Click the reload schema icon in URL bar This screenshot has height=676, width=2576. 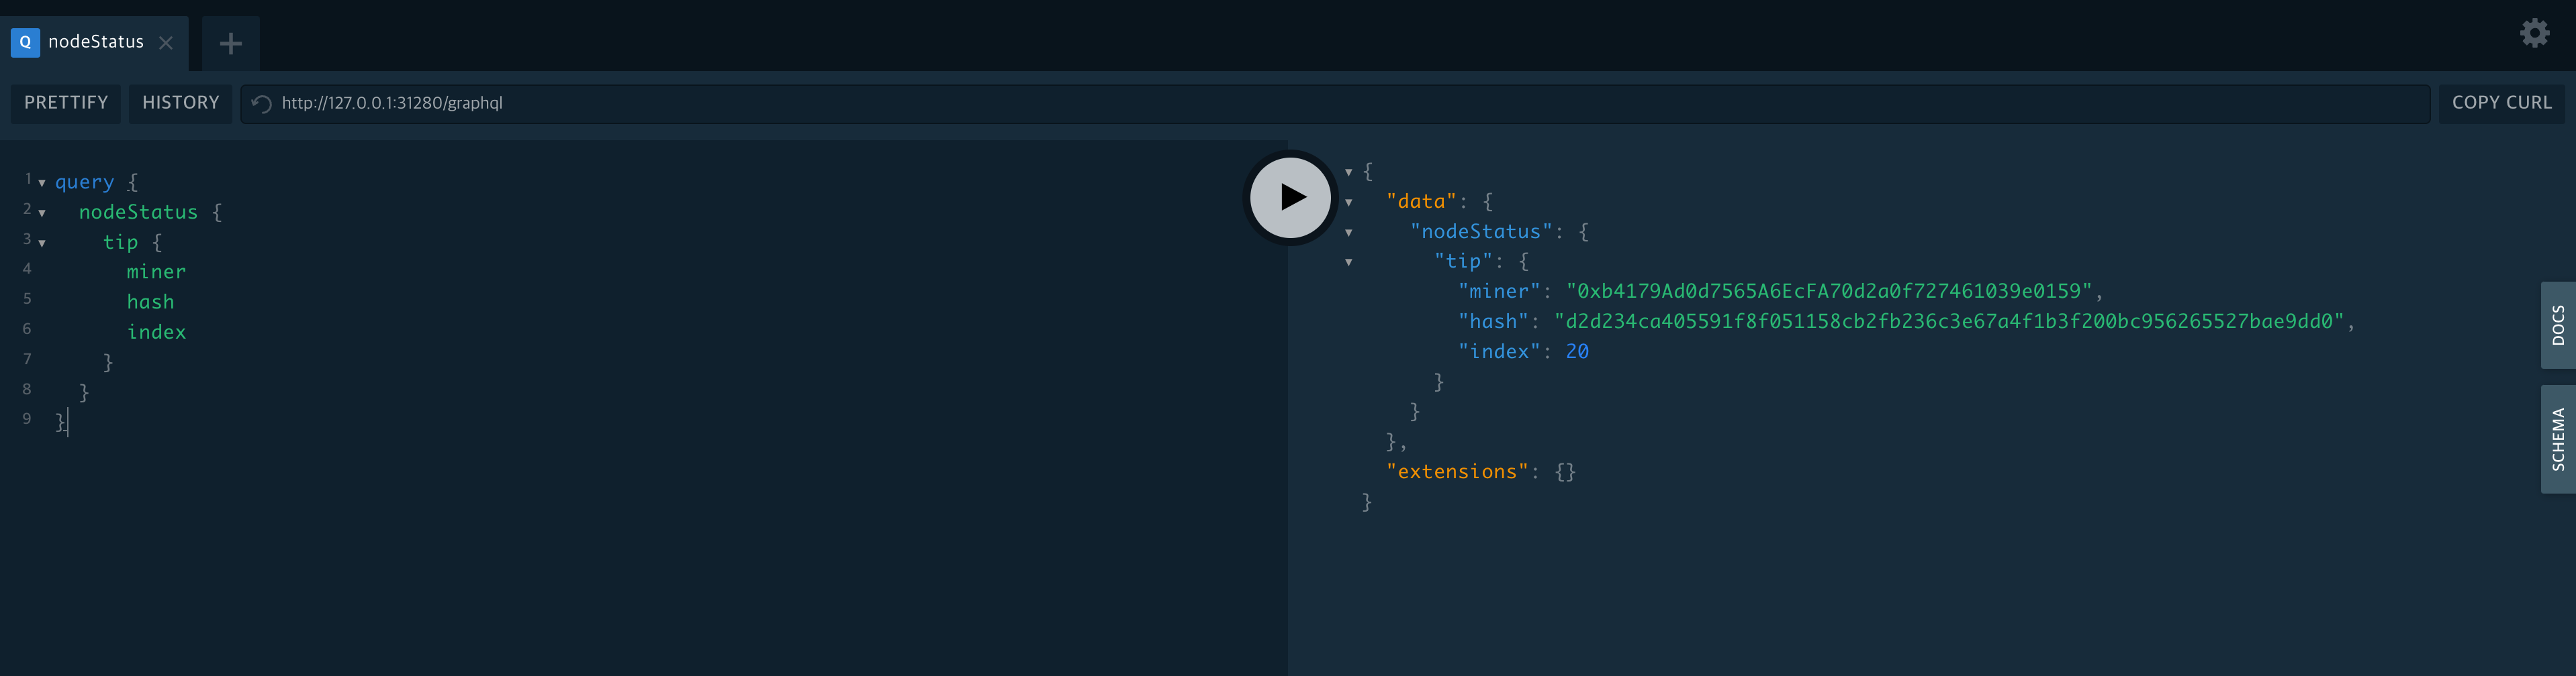point(260,103)
